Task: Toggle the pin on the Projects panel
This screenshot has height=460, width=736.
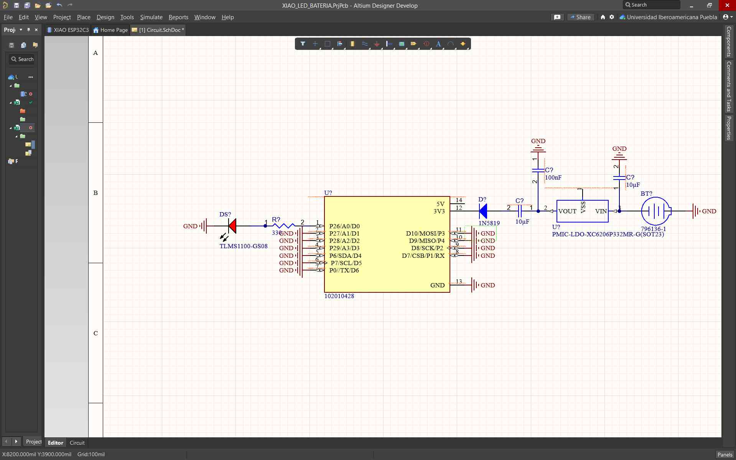Action: [28, 30]
